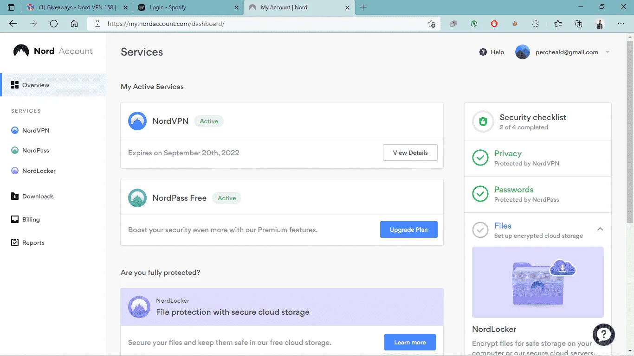
Task: Click the '2 of 4 completed' text
Action: coord(524,127)
